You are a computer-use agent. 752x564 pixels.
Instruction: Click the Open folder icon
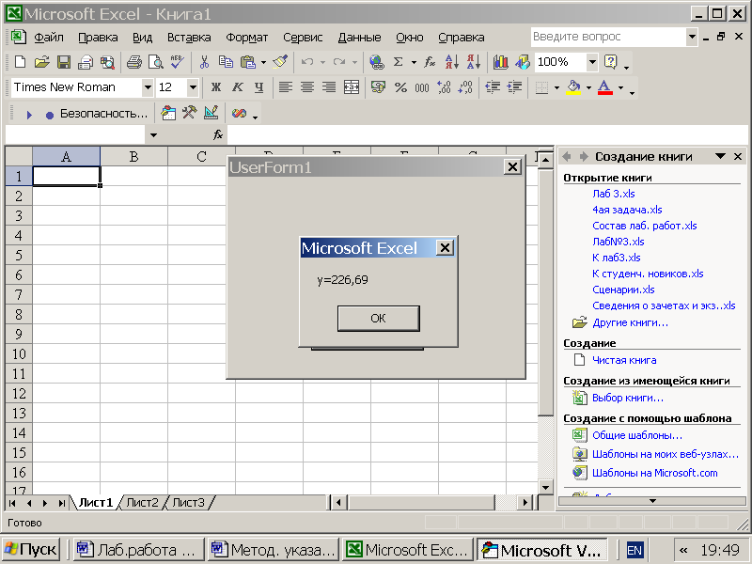42,62
